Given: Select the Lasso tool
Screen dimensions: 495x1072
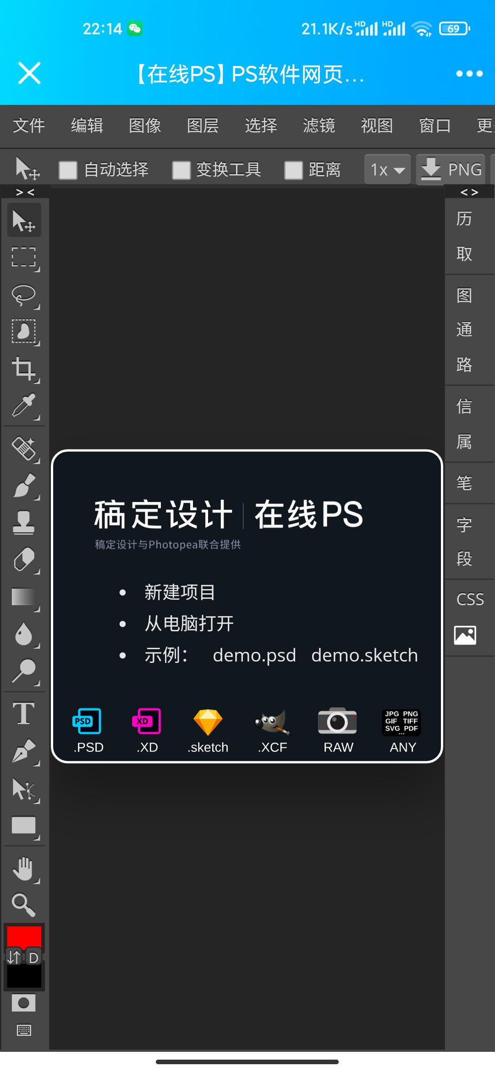Looking at the screenshot, I should pos(24,295).
